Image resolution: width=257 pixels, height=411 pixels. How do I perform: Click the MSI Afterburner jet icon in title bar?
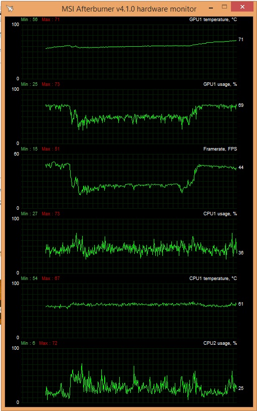coord(10,9)
